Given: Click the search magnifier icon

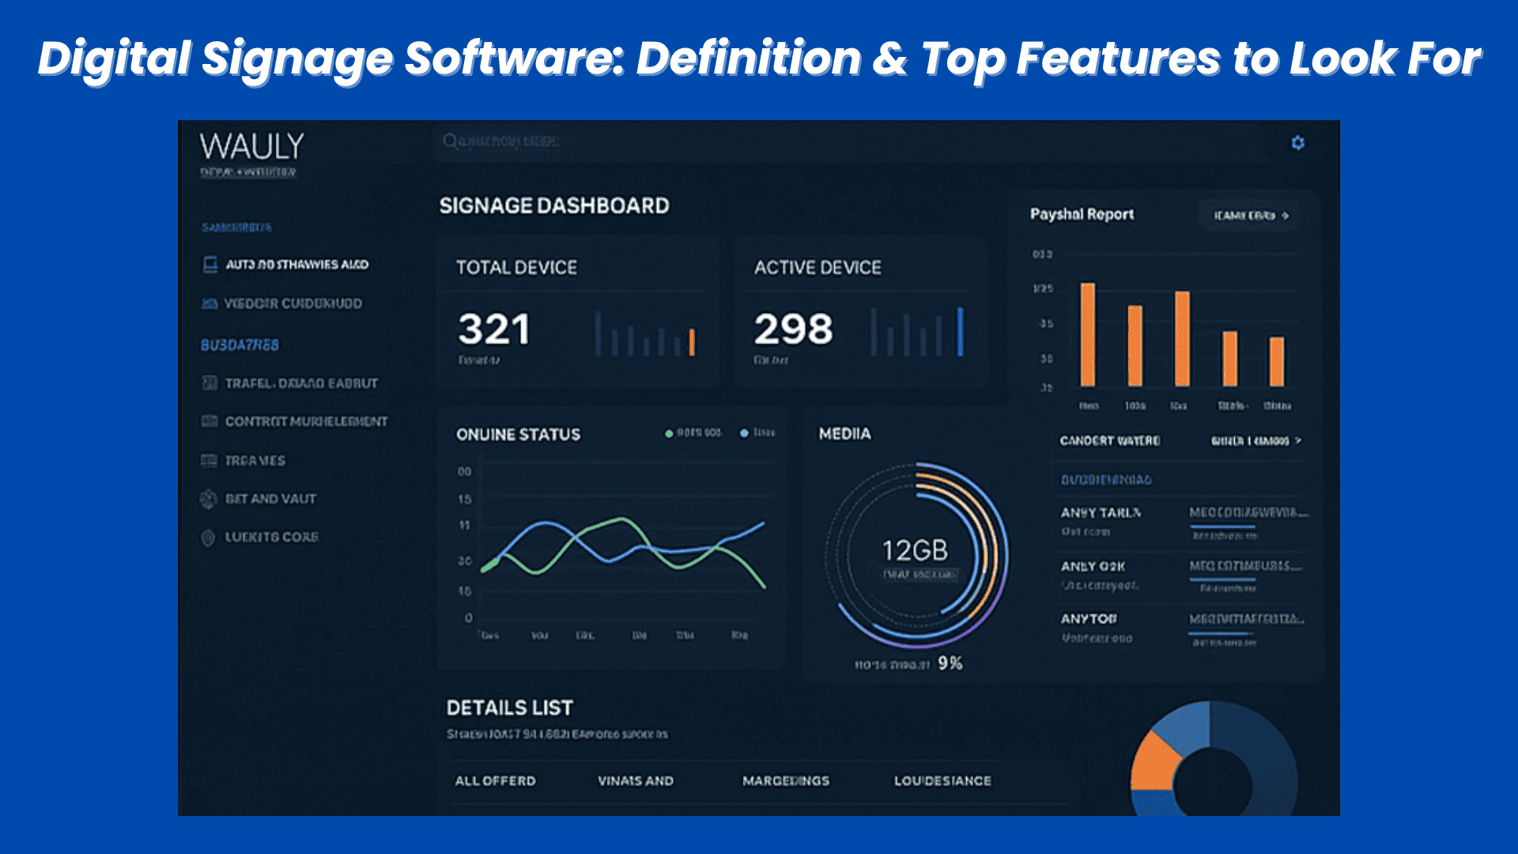Looking at the screenshot, I should [449, 141].
